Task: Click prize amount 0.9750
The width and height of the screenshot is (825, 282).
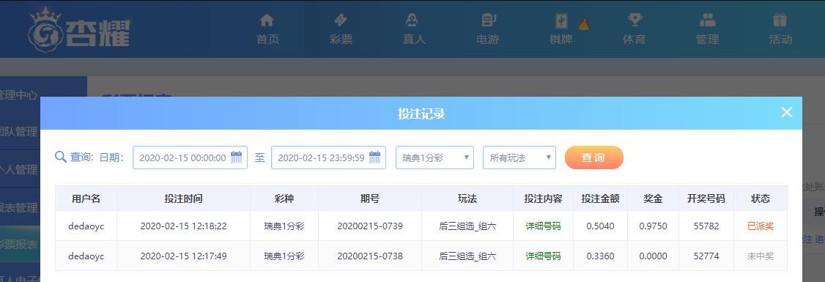Action: (653, 226)
